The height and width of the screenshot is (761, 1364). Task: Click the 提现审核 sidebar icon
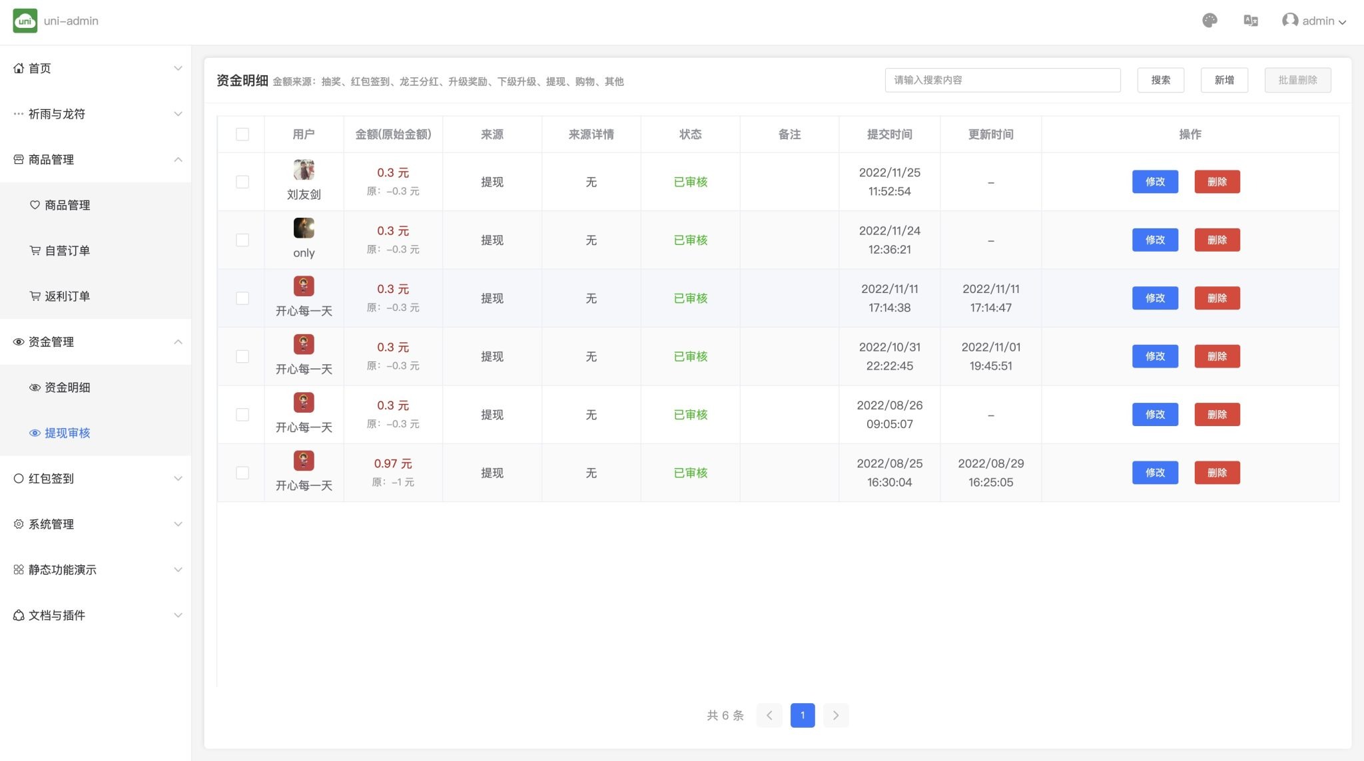[x=35, y=431]
